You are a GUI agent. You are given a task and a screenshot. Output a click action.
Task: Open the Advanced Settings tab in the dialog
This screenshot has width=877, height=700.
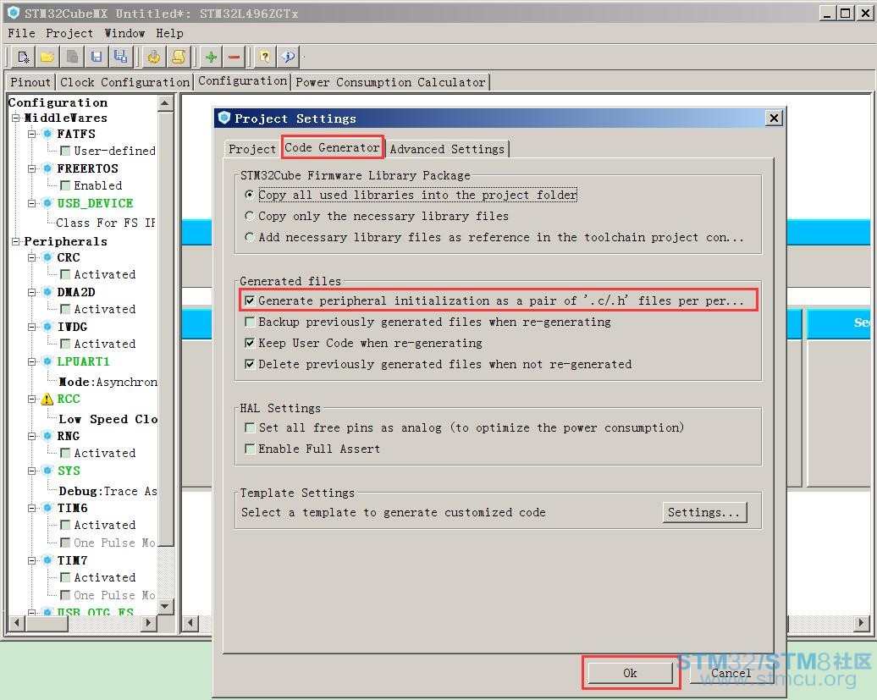coord(447,149)
